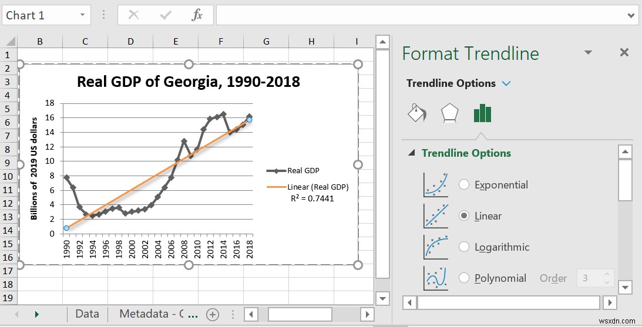Image resolution: width=642 pixels, height=327 pixels.
Task: Open the task pane options dropdown arrow
Action: point(589,52)
